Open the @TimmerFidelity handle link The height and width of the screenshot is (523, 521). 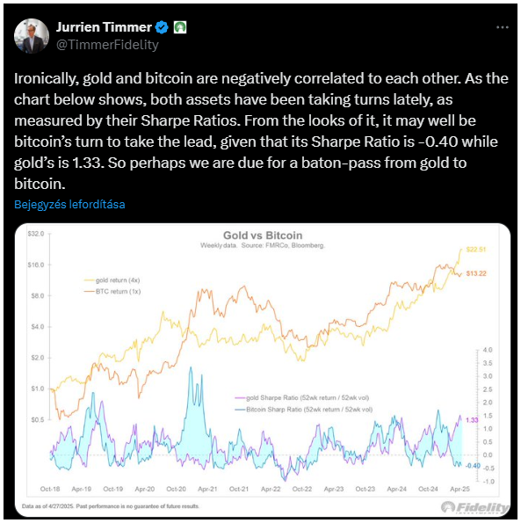(x=107, y=45)
